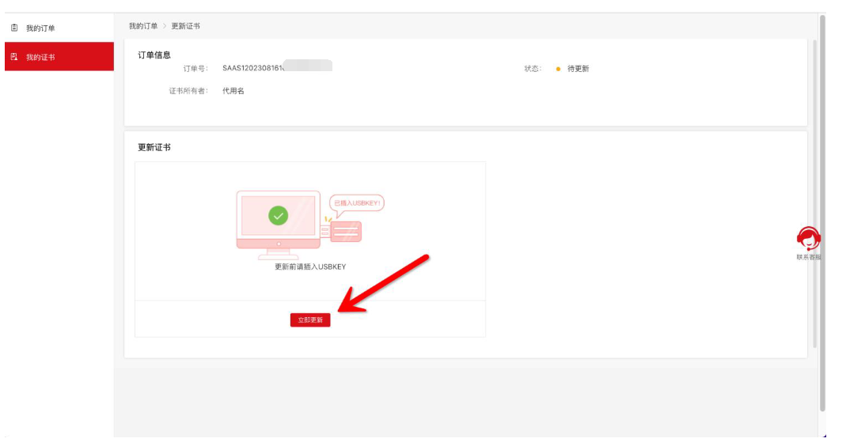This screenshot has width=850, height=446.
Task: Click the order number starting with SAAS1202308161
Action: click(252, 69)
